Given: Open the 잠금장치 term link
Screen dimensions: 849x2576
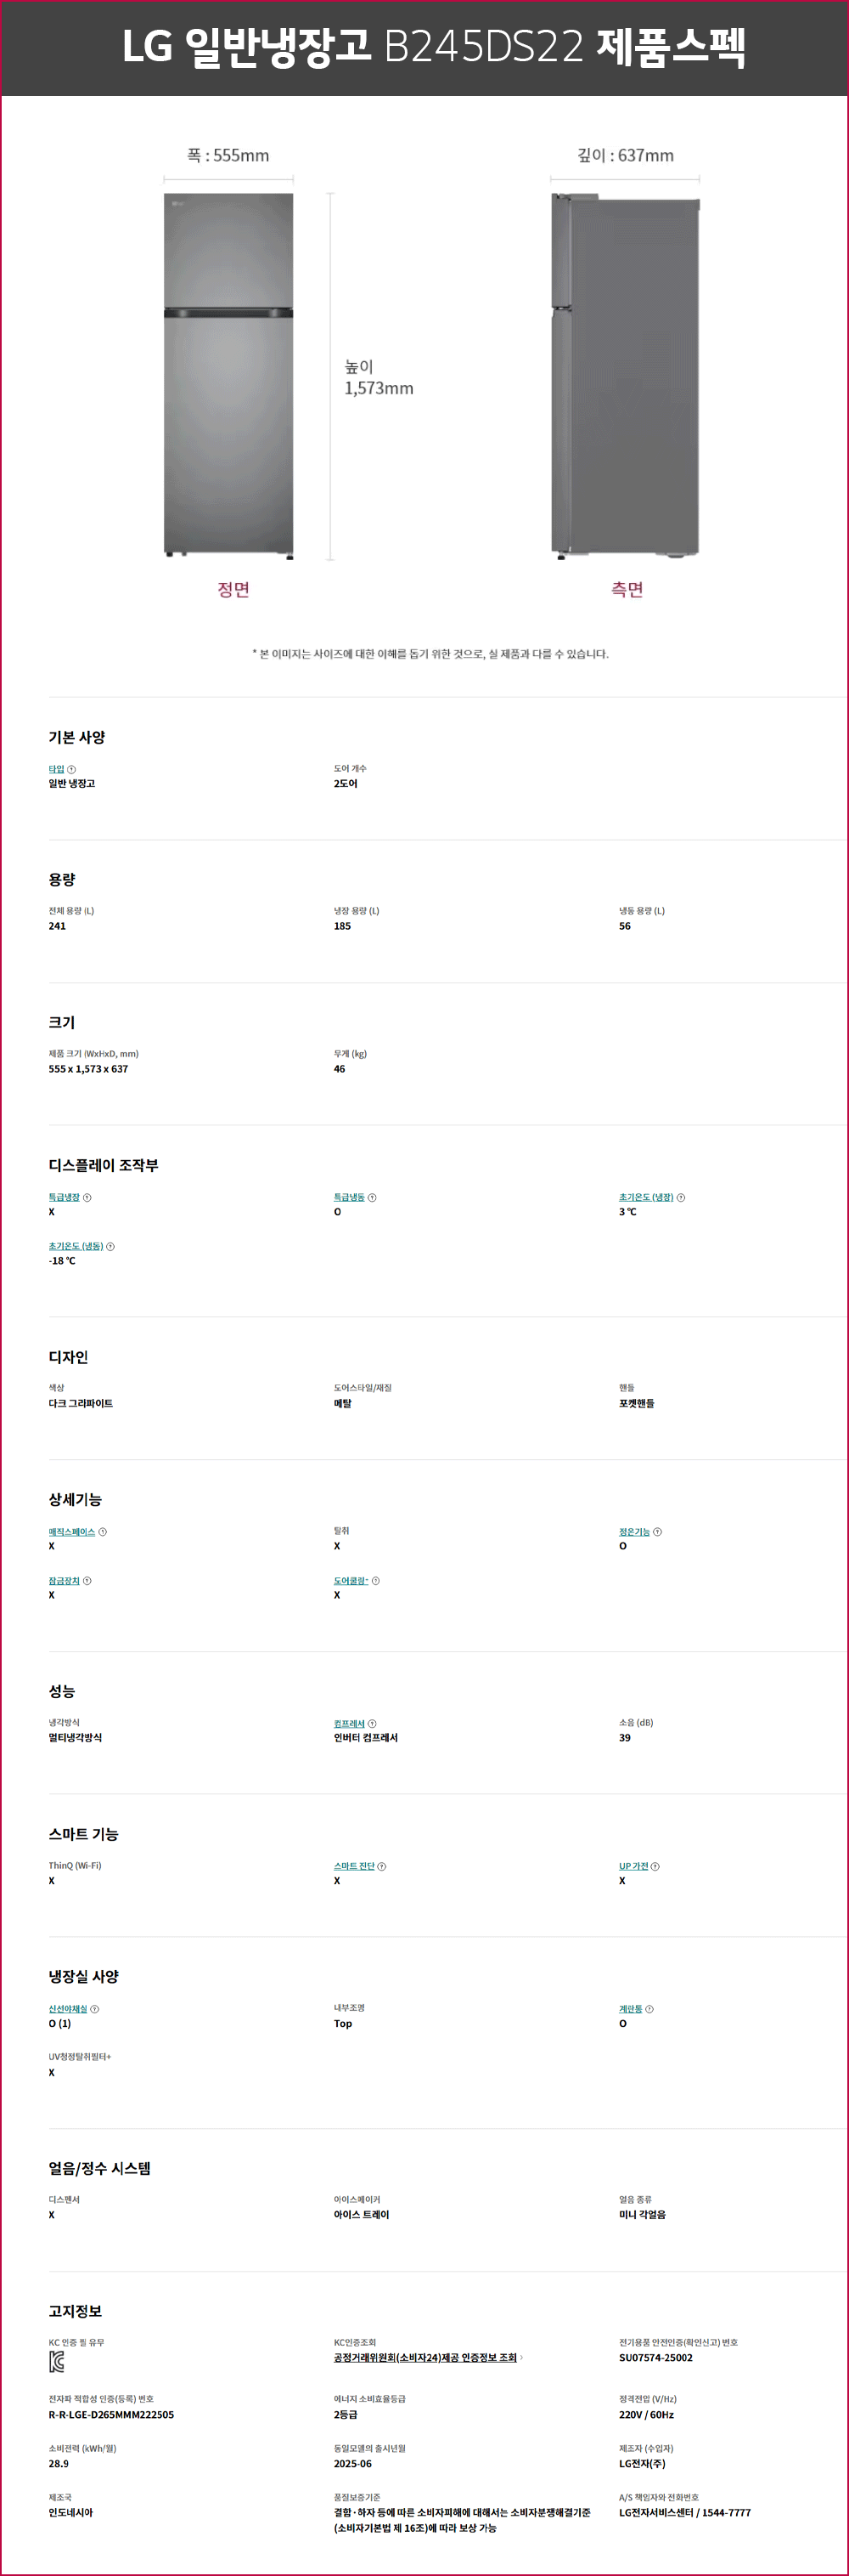Looking at the screenshot, I should point(64,1581).
